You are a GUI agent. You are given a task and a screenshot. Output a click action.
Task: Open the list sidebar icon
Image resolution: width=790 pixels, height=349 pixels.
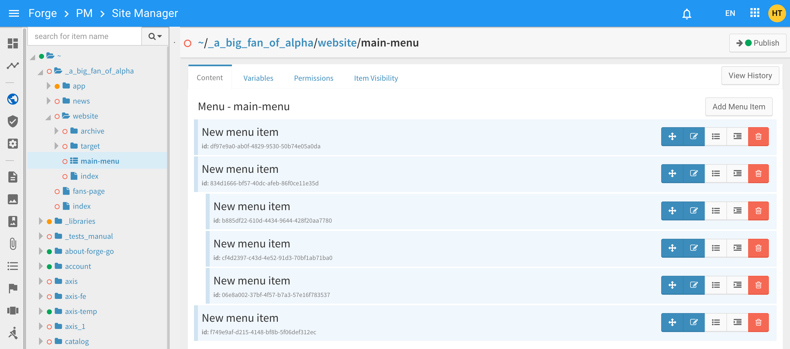13,266
